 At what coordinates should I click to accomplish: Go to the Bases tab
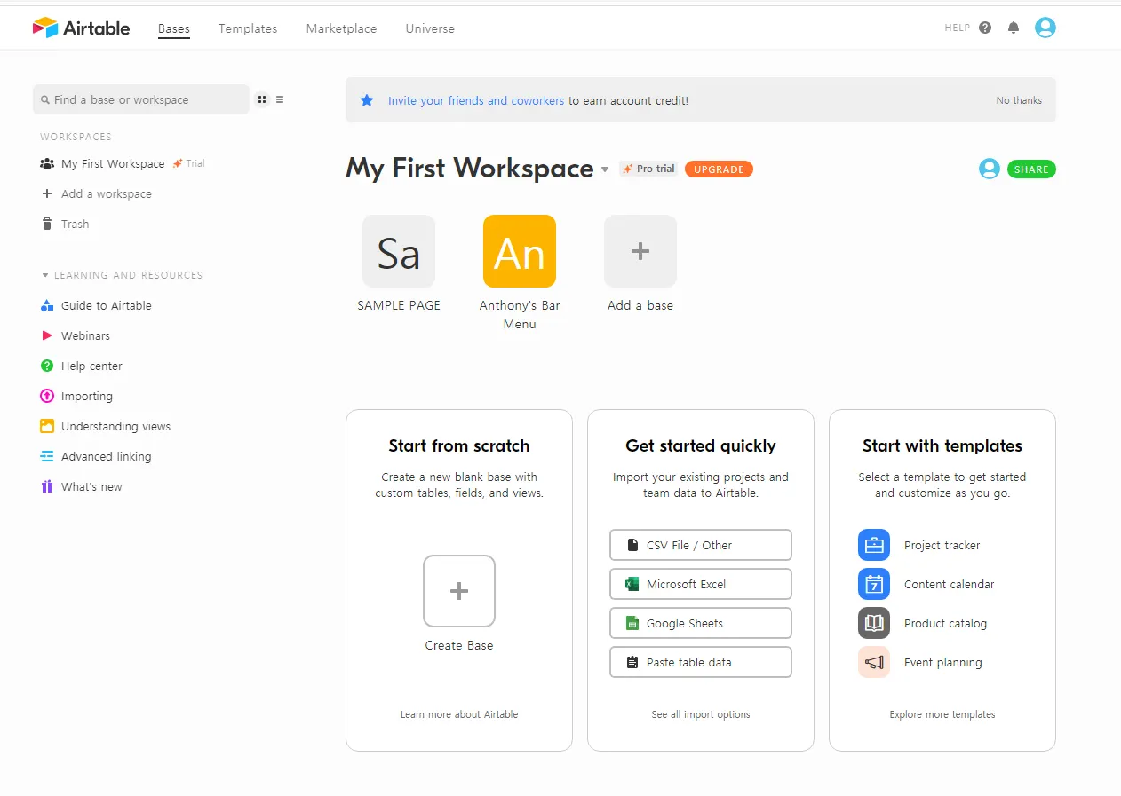(x=174, y=28)
